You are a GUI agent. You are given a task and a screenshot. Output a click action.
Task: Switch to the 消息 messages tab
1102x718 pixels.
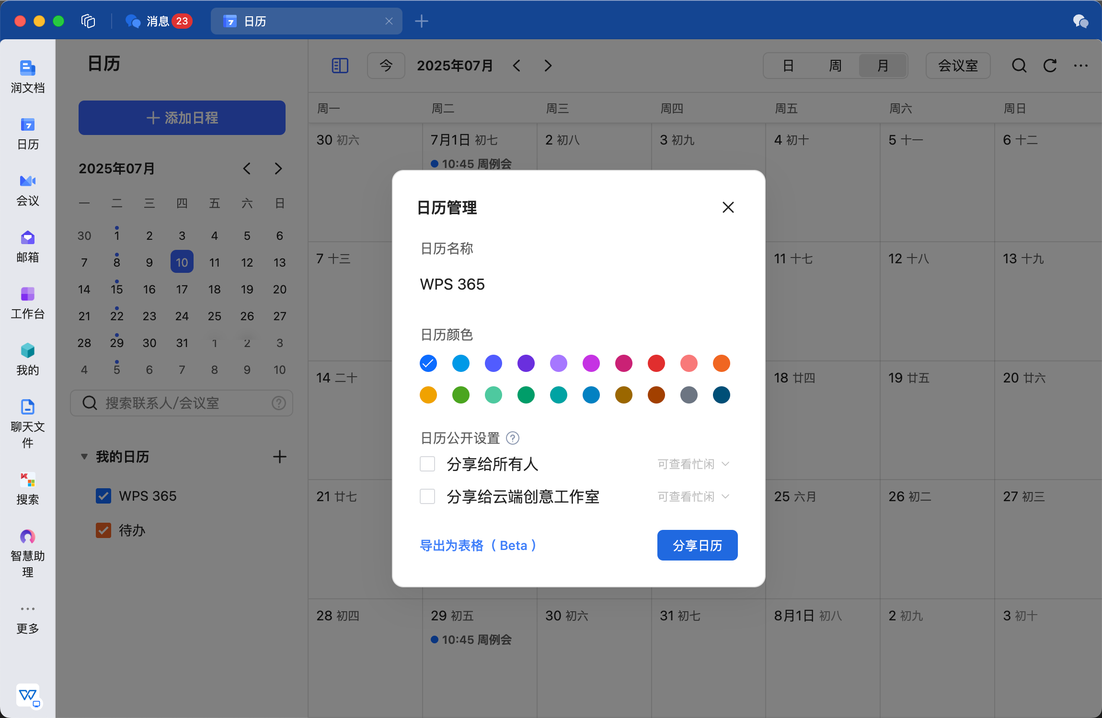(x=159, y=21)
